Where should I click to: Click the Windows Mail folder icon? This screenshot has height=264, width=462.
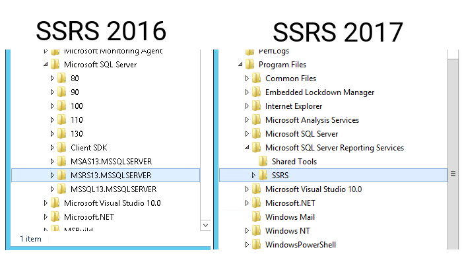256,216
